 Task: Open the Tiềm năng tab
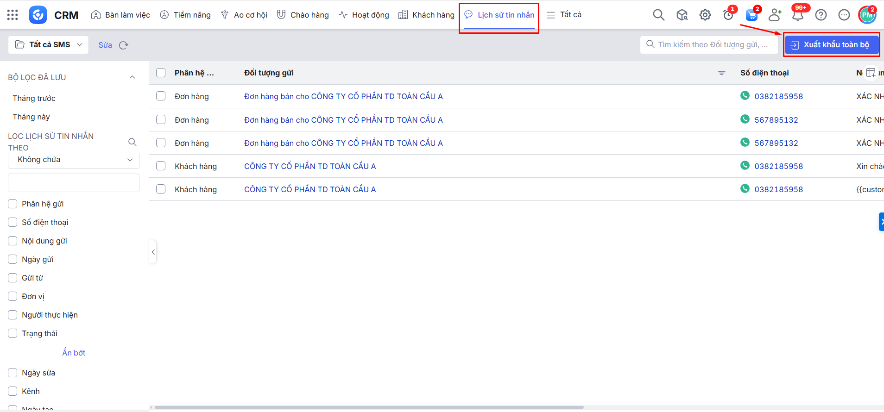(185, 15)
